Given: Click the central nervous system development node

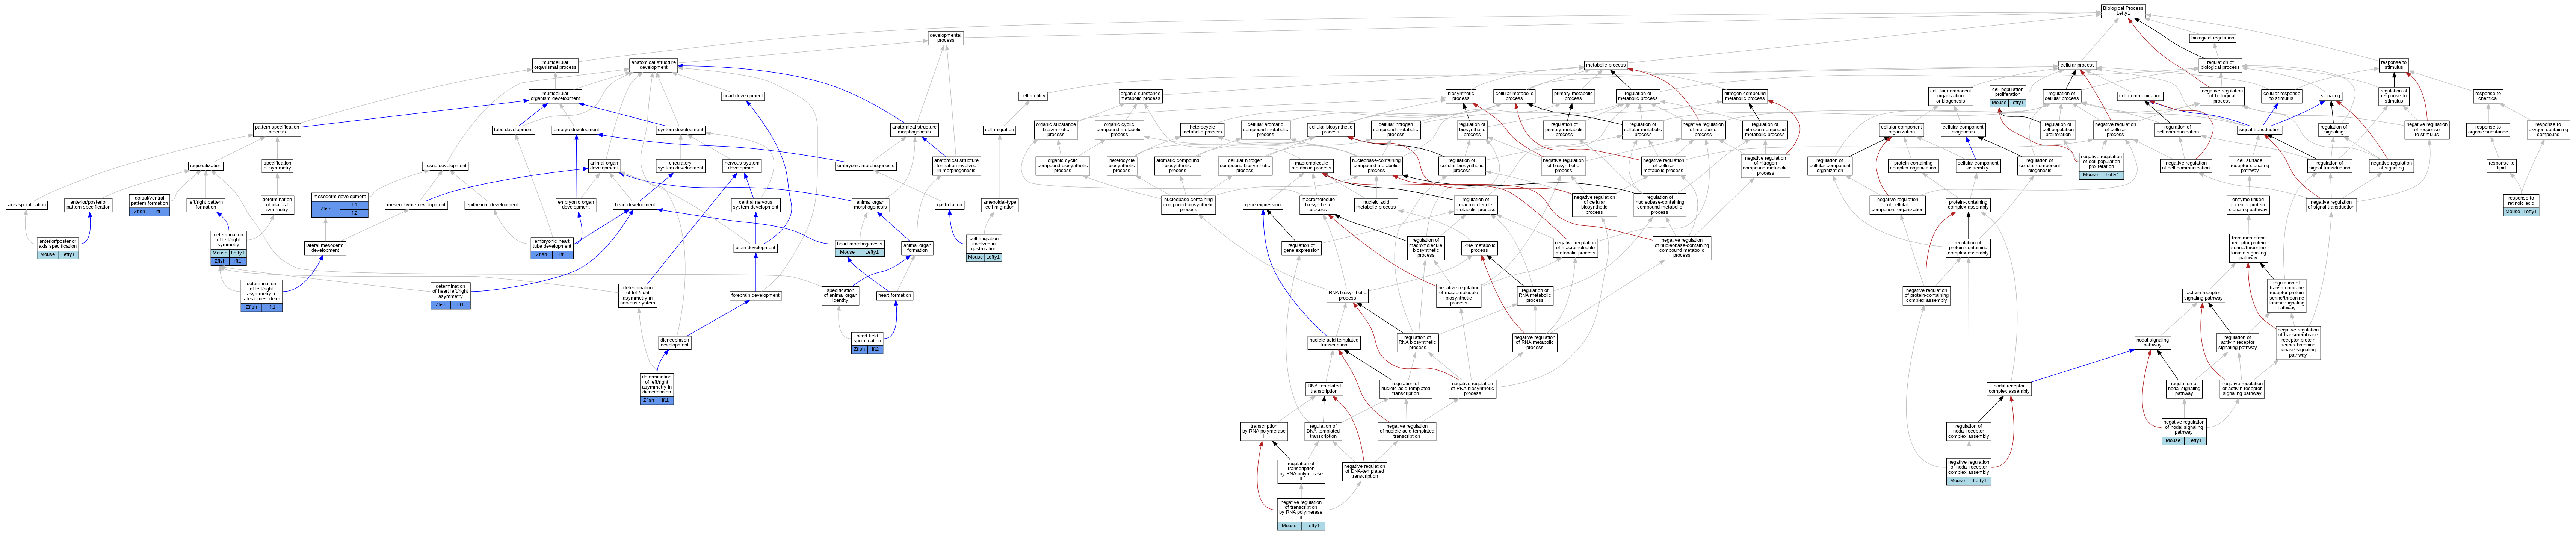Looking at the screenshot, I should 755,205.
